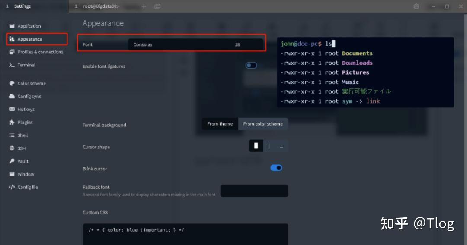Turn off Blink cursor switch

(276, 168)
